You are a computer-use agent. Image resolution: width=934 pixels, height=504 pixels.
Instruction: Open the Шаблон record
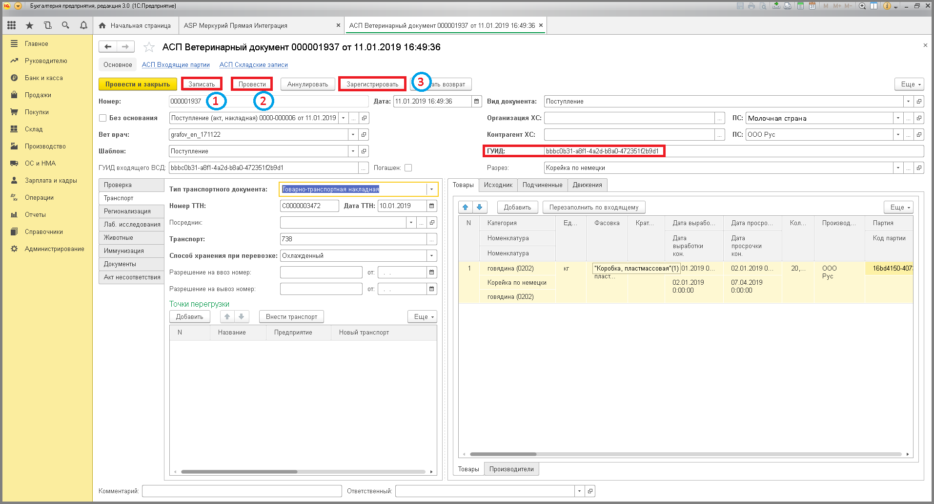pos(364,151)
